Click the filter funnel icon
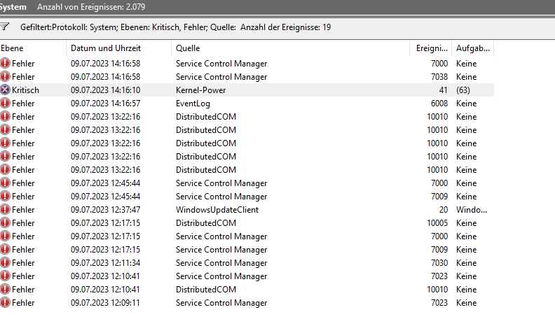Screen dimensions: 555x326 (x=5, y=27)
